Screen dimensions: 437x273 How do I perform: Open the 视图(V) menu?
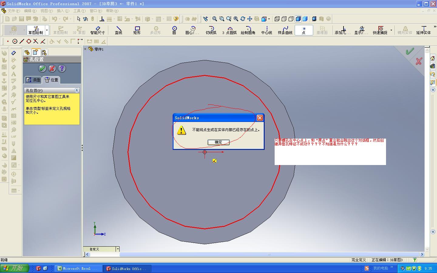[47, 11]
